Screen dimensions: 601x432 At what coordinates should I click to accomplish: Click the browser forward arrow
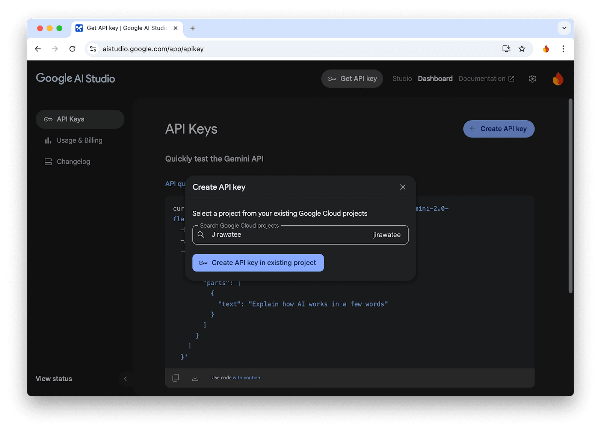[55, 49]
